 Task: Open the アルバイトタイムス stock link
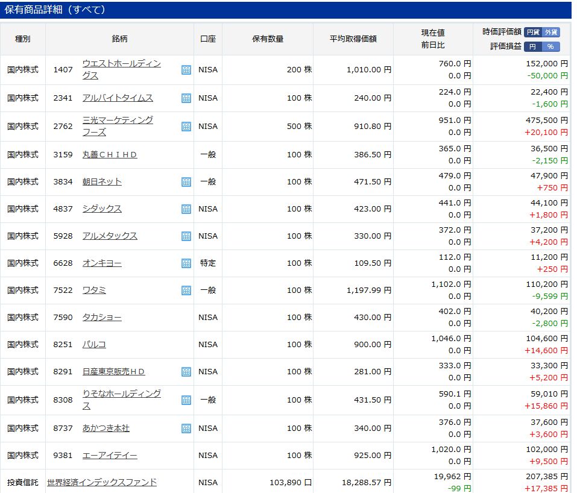point(118,98)
